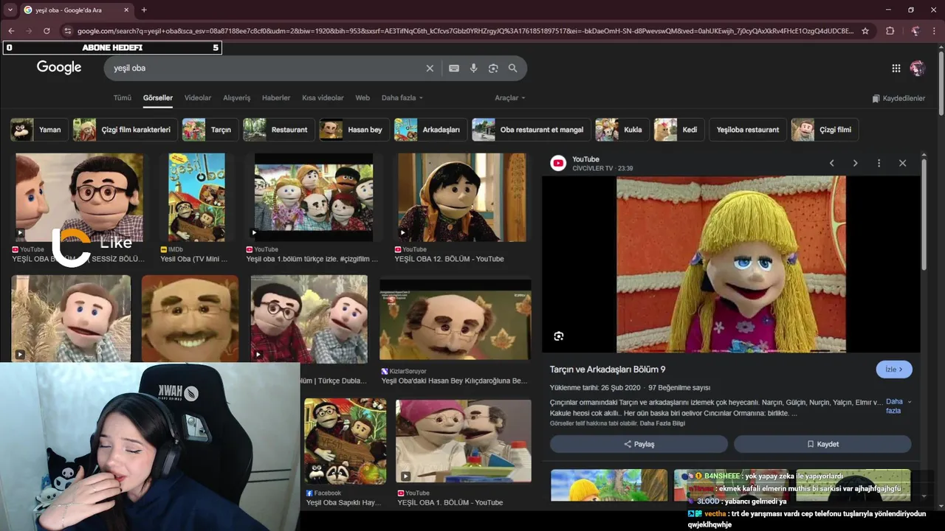Open the IMDb 'Yesil Oba (TV Mini' thumbnail
The height and width of the screenshot is (531, 945).
(196, 198)
